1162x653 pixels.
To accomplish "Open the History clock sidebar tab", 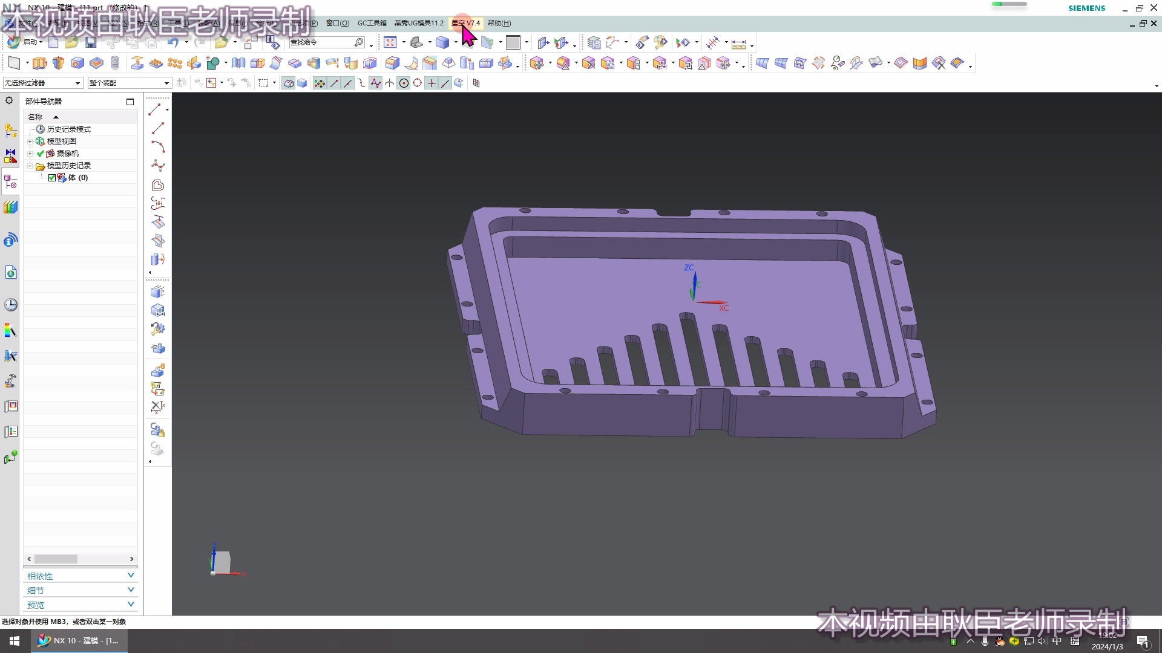I will [x=11, y=305].
